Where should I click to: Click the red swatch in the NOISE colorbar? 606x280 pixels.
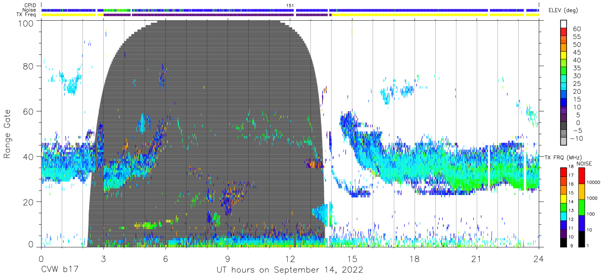click(x=581, y=175)
